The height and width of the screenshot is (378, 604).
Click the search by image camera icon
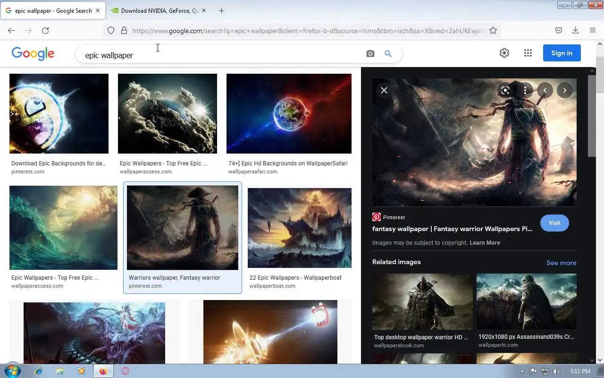pos(370,54)
